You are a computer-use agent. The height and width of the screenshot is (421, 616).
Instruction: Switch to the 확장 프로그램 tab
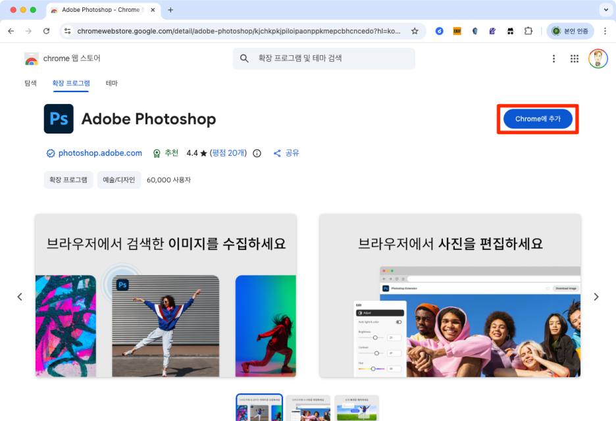[71, 84]
